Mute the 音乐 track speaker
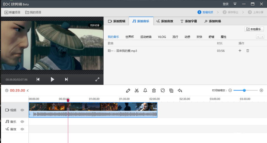 tap(22, 122)
